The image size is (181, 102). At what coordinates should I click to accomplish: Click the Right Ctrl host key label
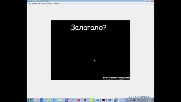pyautogui.click(x=152, y=97)
